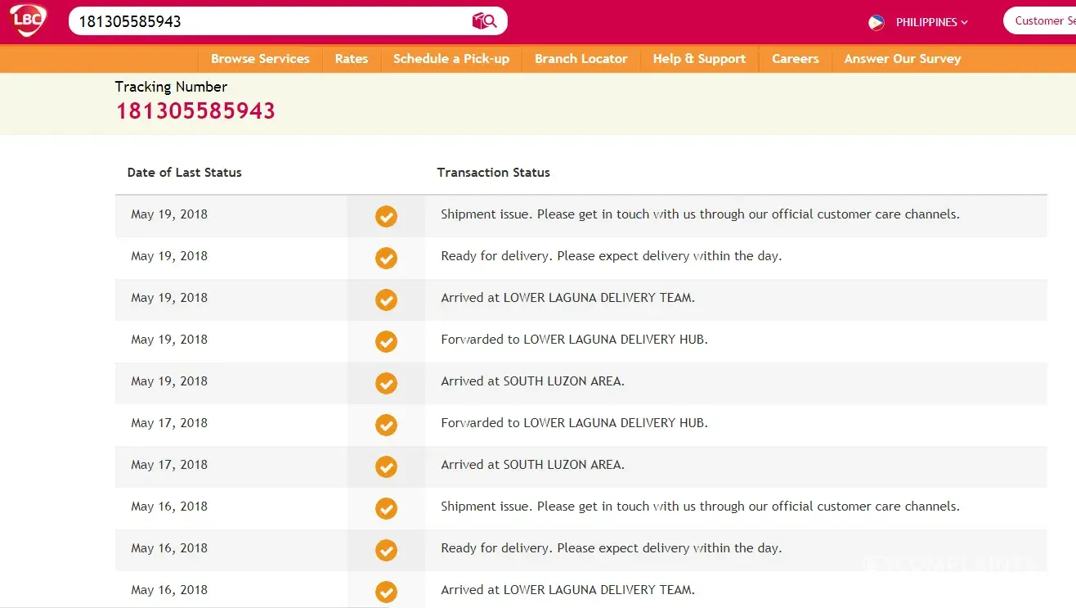
Task: Click checkmark beside May 17 Arrived at SOUTH LUZON AREA
Action: tap(386, 466)
